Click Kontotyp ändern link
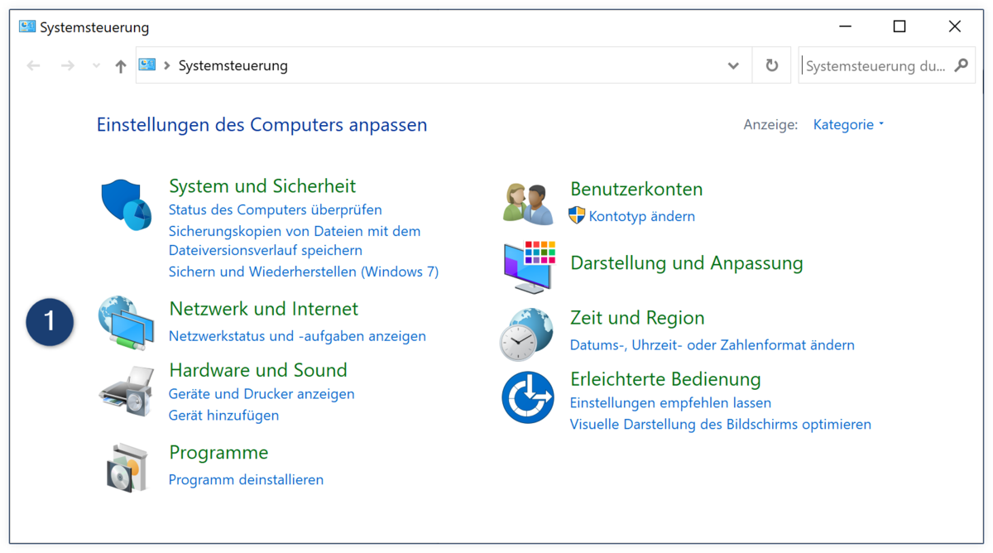 pos(642,216)
